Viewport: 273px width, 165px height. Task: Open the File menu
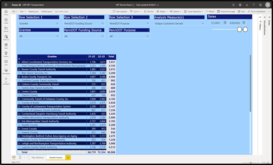click(x=14, y=11)
